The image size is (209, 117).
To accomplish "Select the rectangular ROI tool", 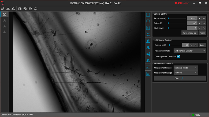I will [148, 15].
